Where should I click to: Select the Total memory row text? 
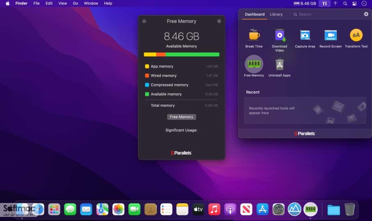163,106
